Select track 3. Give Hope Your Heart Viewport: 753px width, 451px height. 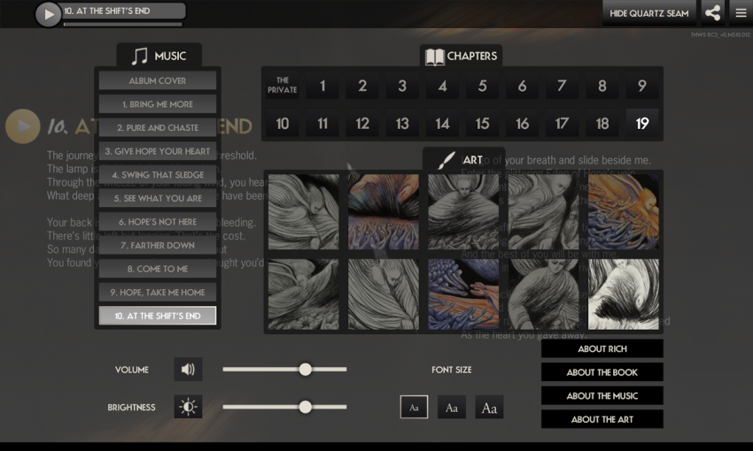coord(158,151)
